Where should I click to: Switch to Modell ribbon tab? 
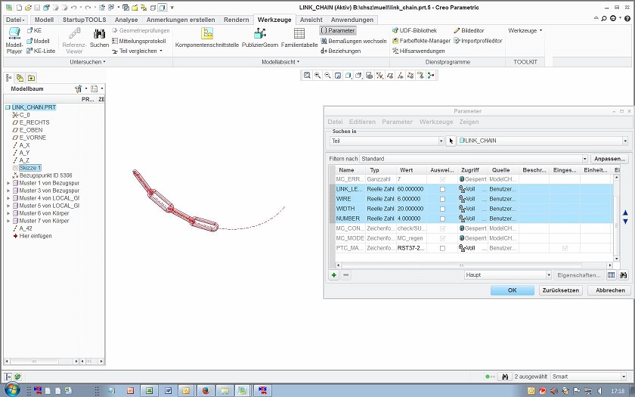[x=44, y=20]
